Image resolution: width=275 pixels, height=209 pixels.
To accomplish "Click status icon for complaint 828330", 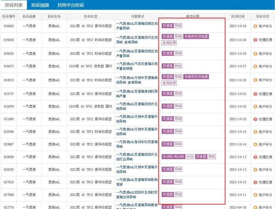I will pyautogui.click(x=255, y=170).
